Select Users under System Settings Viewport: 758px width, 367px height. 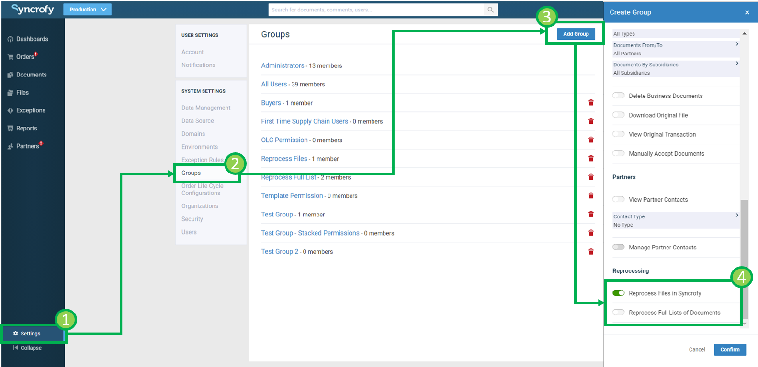click(189, 232)
